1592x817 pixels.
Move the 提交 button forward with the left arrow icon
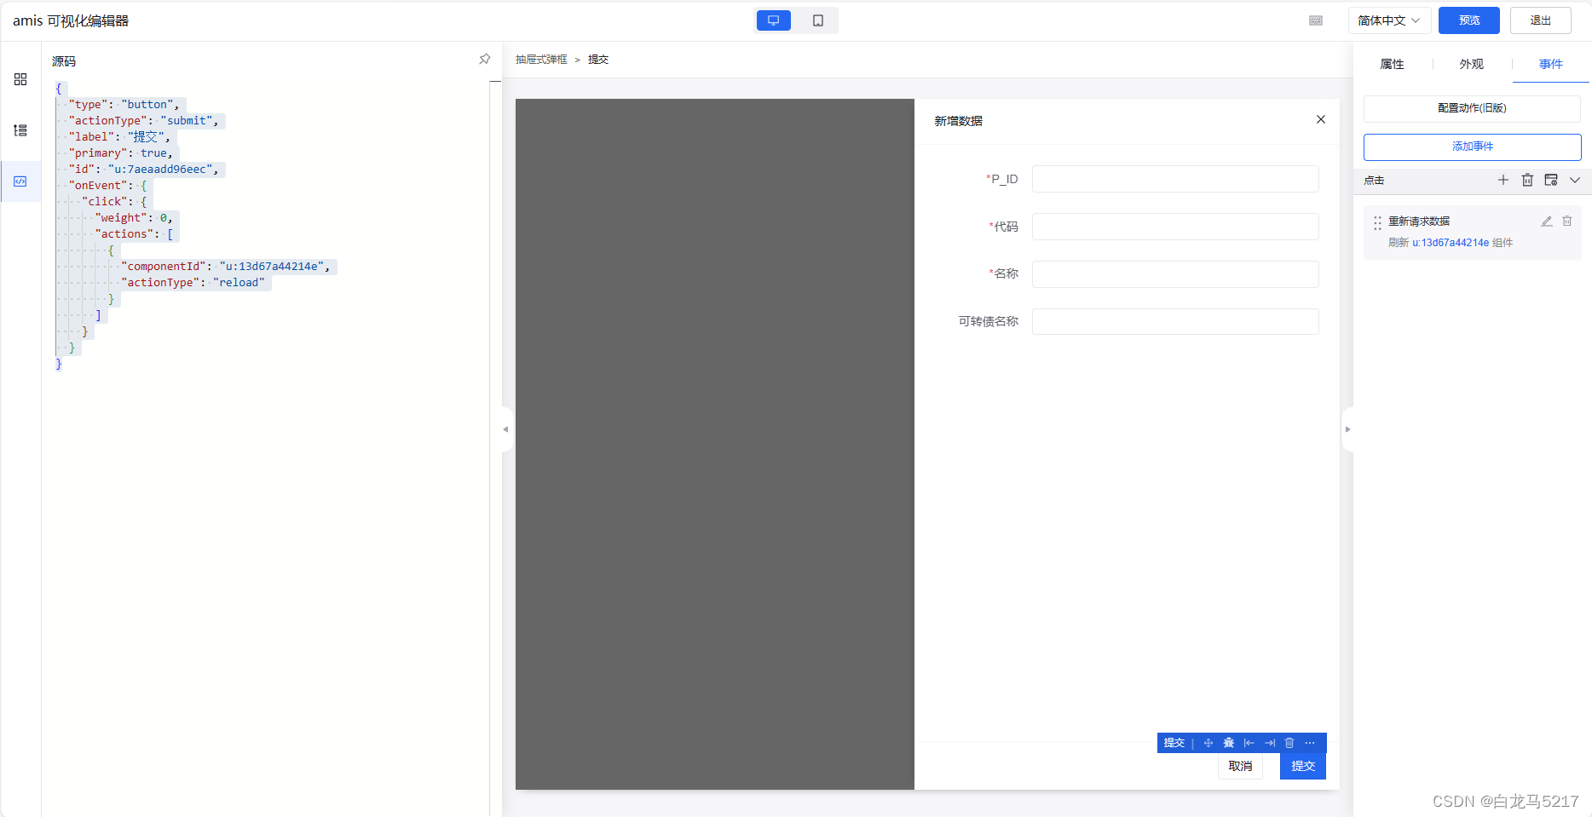[1249, 743]
